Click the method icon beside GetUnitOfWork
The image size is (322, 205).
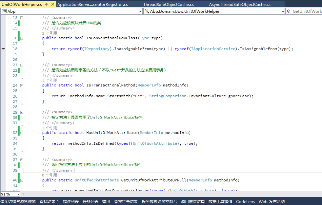pos(289,11)
